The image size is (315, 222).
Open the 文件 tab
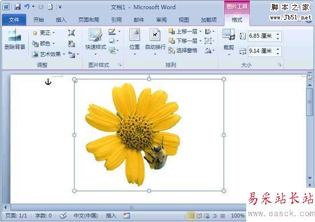click(14, 19)
